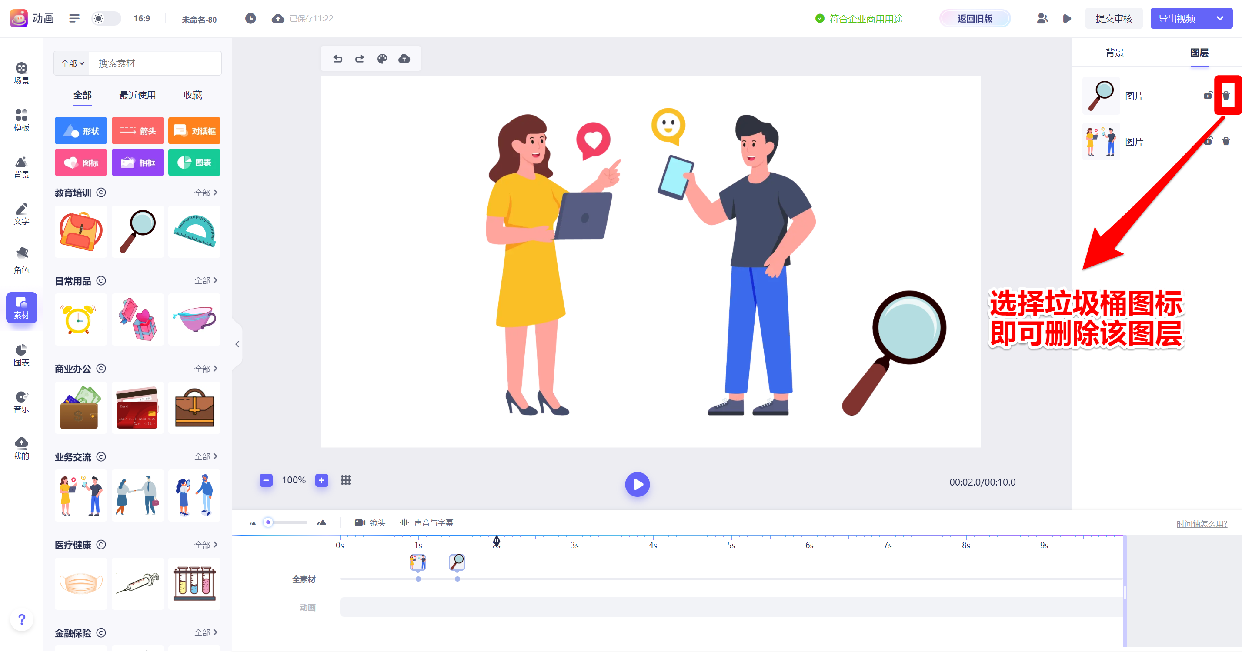Switch to the 图层 layers tab

pyautogui.click(x=1199, y=53)
